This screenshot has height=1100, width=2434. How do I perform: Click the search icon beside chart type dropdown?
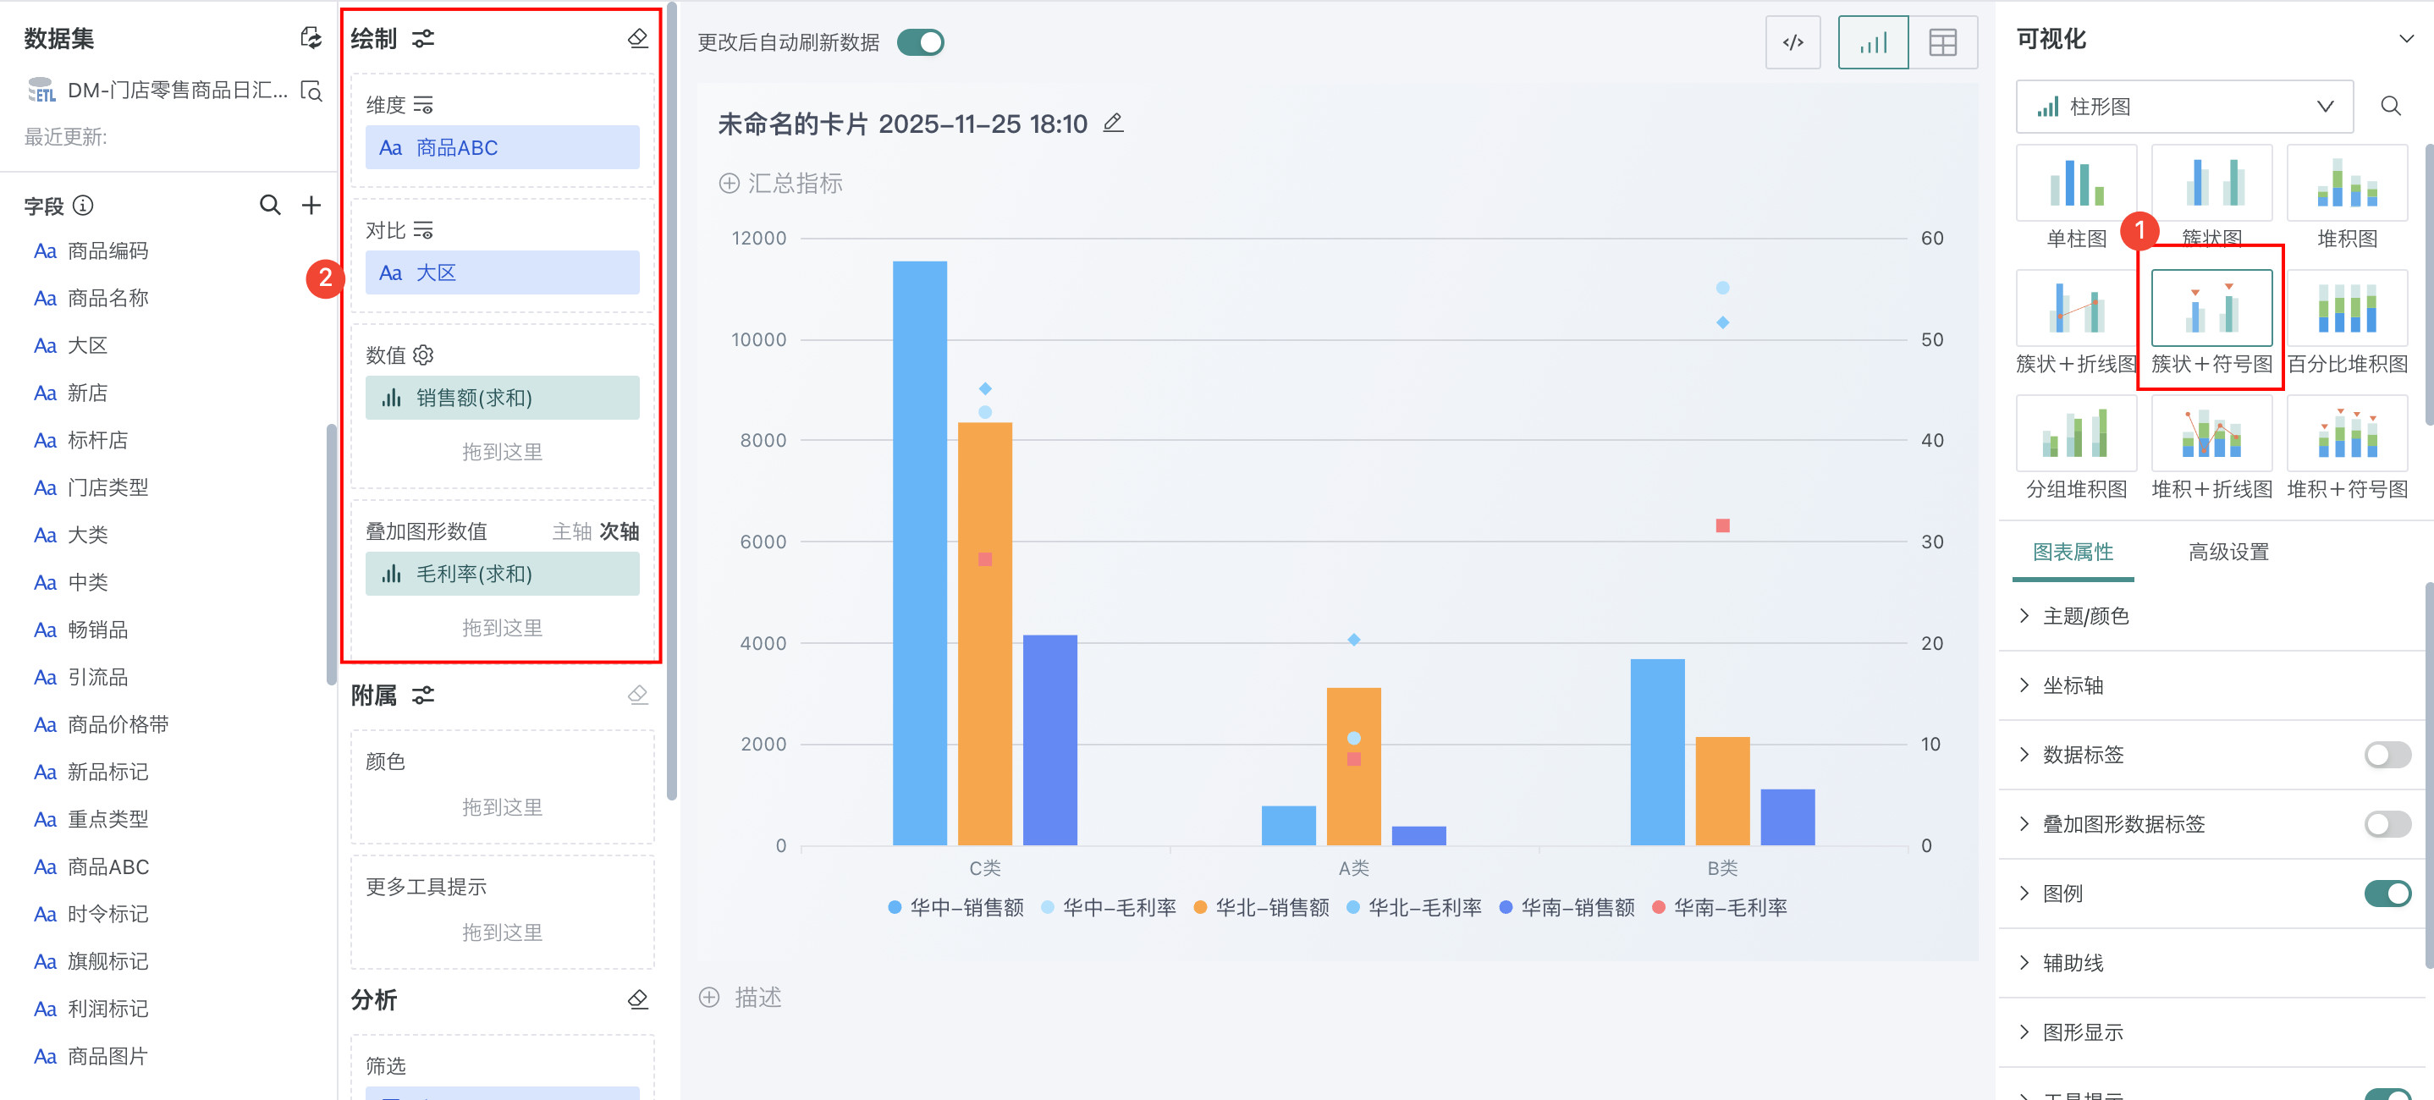2390,106
